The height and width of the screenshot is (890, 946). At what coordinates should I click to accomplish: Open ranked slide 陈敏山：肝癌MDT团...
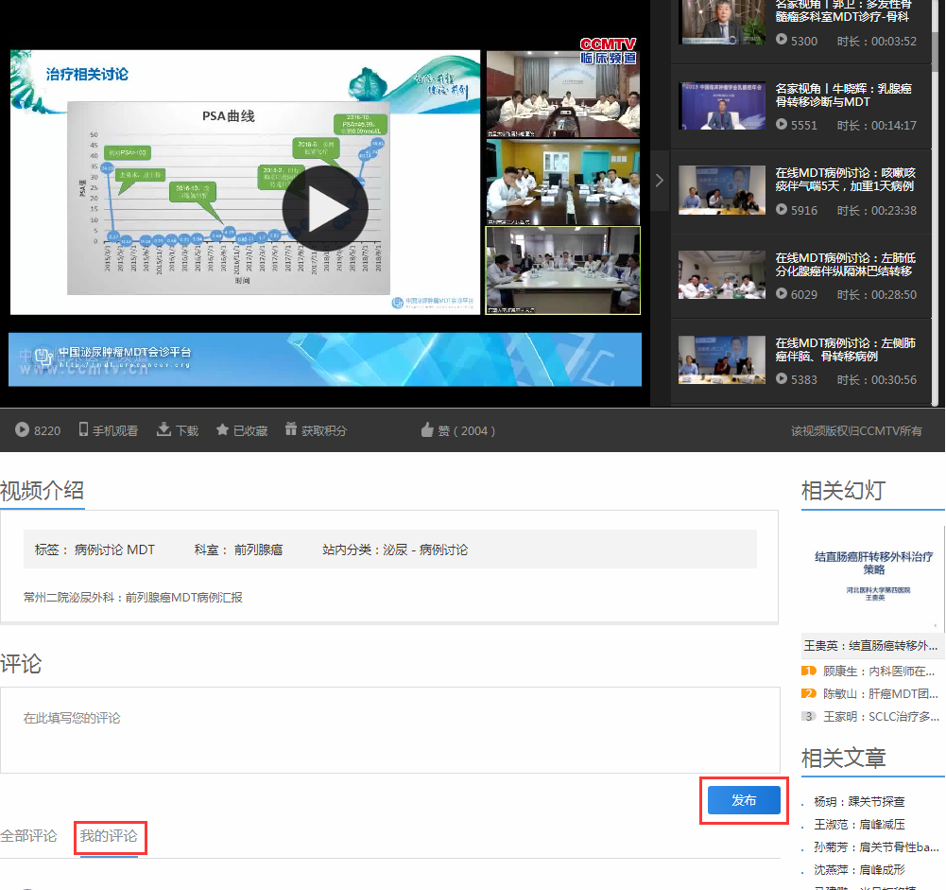point(881,694)
